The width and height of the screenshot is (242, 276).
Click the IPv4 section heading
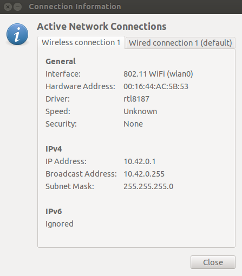pyautogui.click(x=54, y=149)
